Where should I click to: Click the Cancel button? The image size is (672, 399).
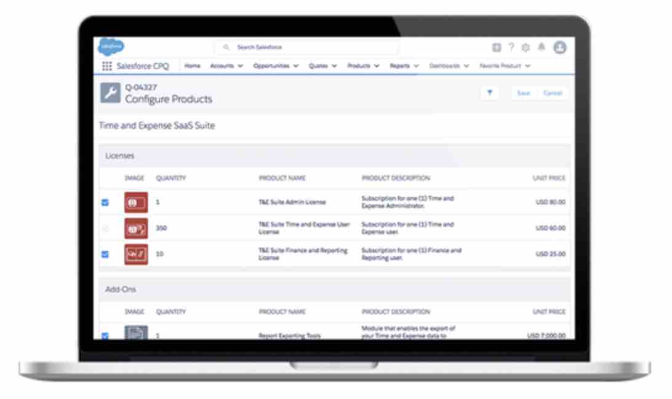point(552,92)
